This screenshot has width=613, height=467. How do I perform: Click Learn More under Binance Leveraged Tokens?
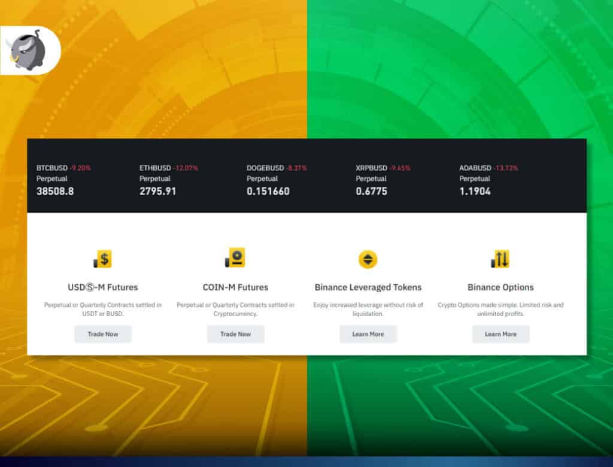coord(368,334)
